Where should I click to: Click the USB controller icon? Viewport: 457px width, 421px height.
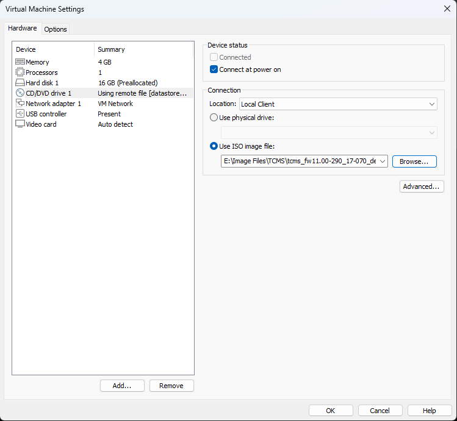click(20, 114)
